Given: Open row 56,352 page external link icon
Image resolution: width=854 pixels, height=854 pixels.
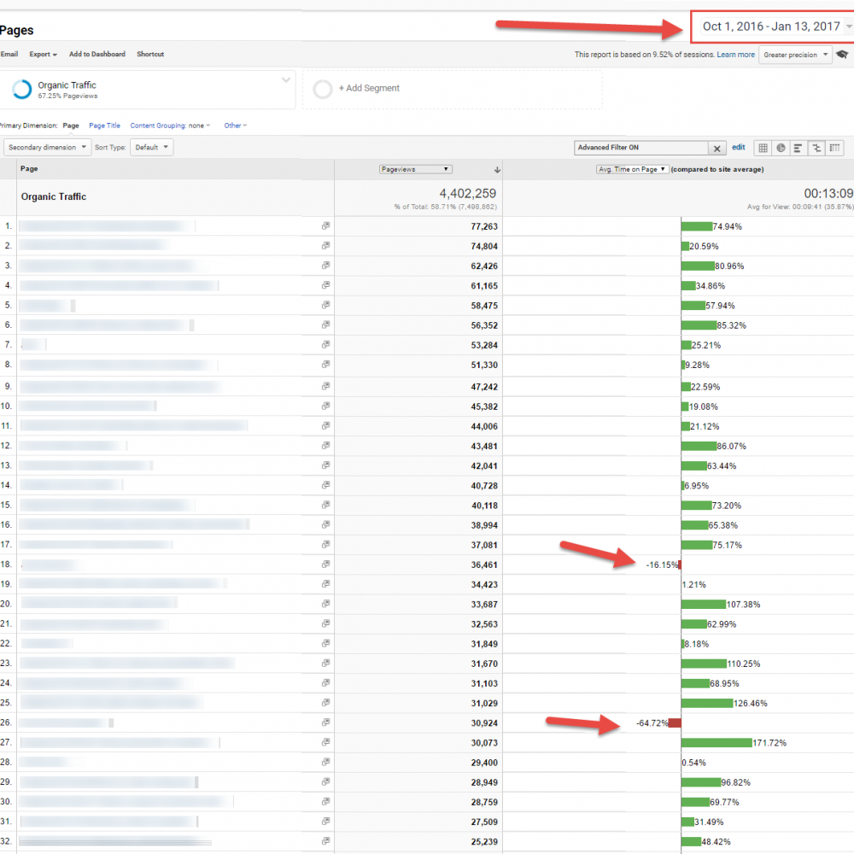Looking at the screenshot, I should pos(325,325).
